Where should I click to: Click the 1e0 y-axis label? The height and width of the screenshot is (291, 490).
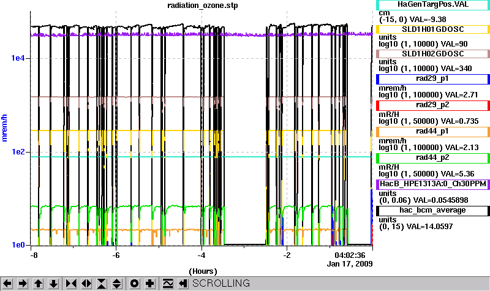click(x=18, y=244)
